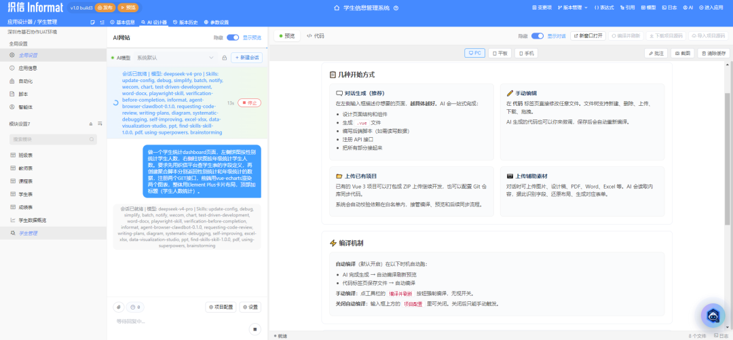
Task: Select the PC preview mode
Action: [474, 54]
